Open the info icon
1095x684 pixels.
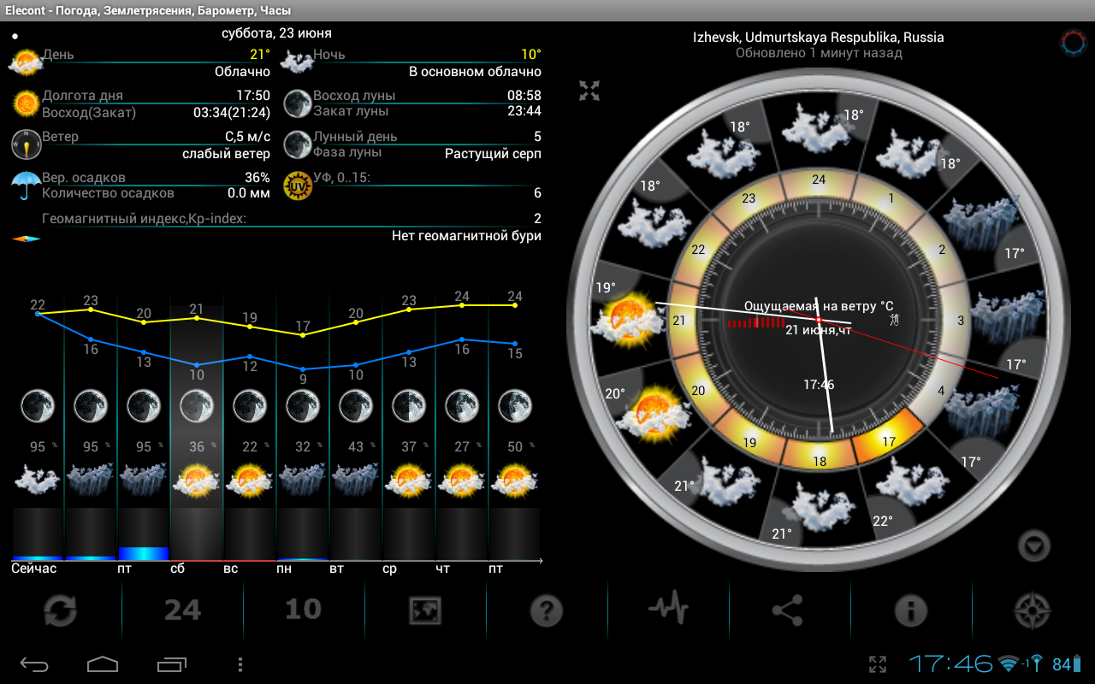pos(911,611)
